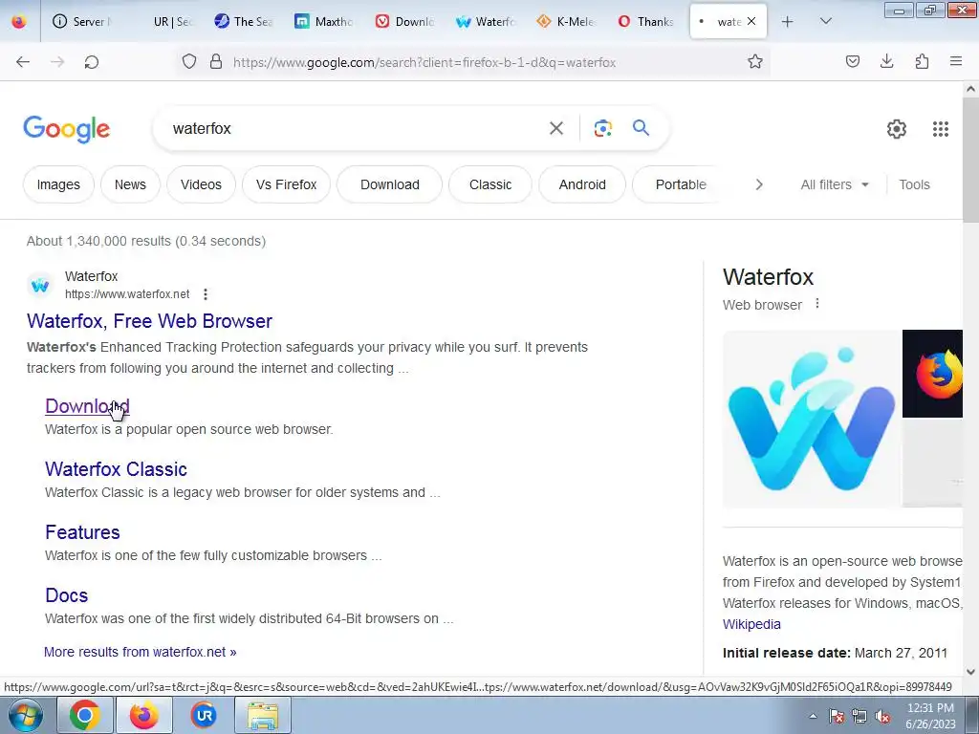Viewport: 979px width, 734px height.
Task: Expand the All filters dropdown
Action: (835, 184)
